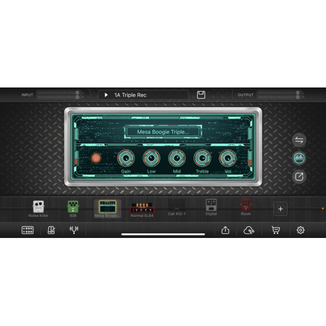Open settings with the gear icon
Screen dimensions: 326x326
[300, 230]
